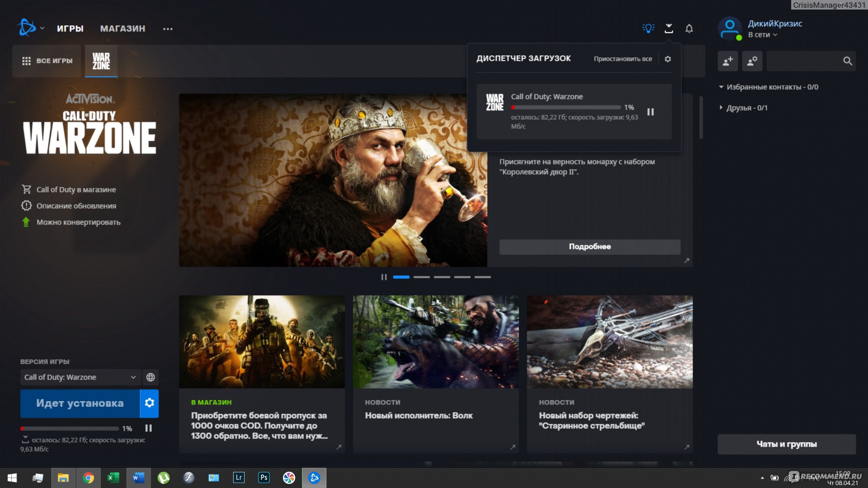This screenshot has height=488, width=868.
Task: Select the second carousel indicator
Action: tap(421, 277)
